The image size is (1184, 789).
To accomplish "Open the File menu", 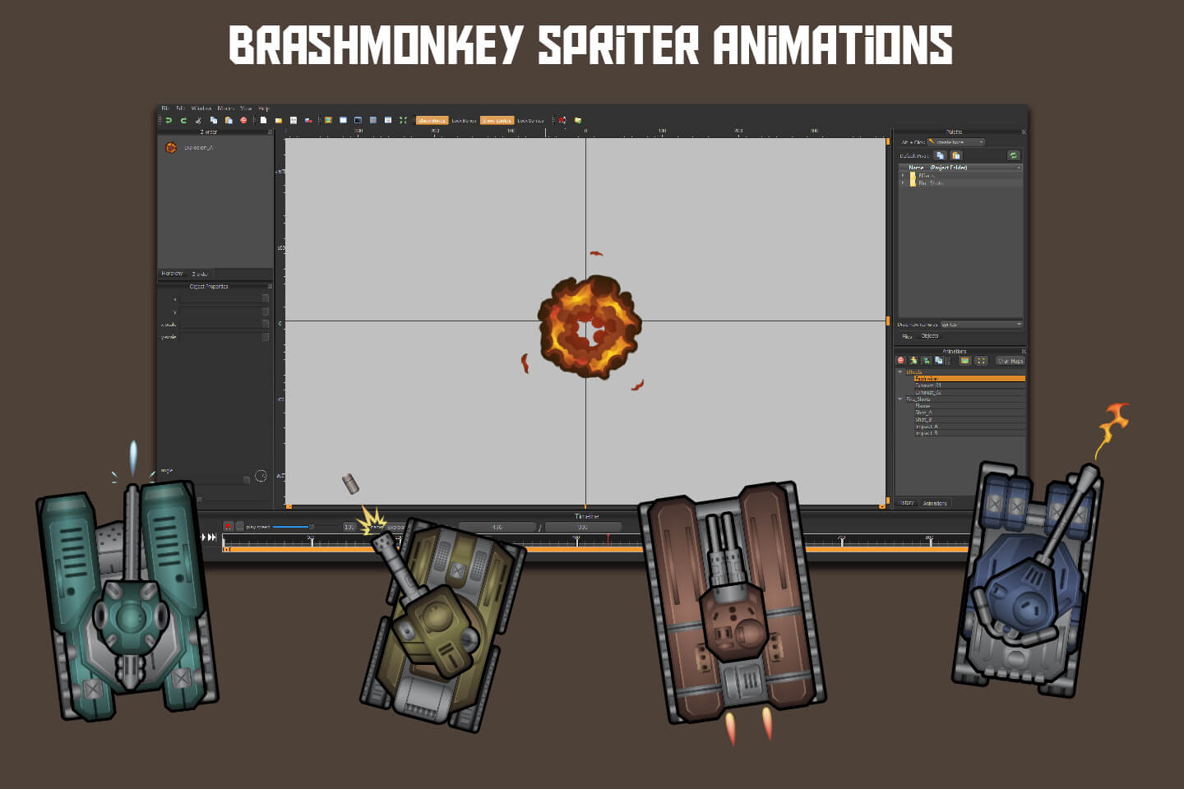I will coord(164,108).
